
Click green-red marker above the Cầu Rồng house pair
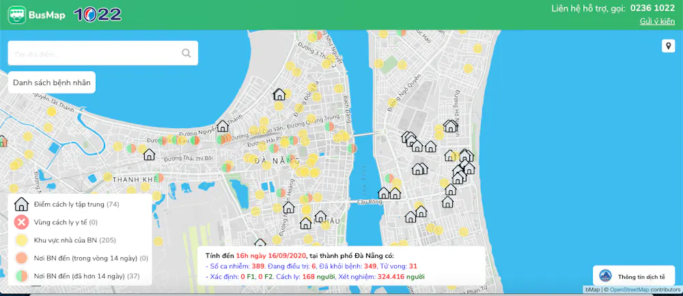point(389,178)
